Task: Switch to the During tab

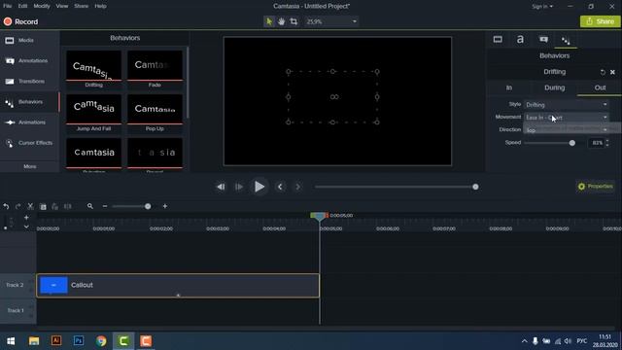Action: (x=554, y=87)
